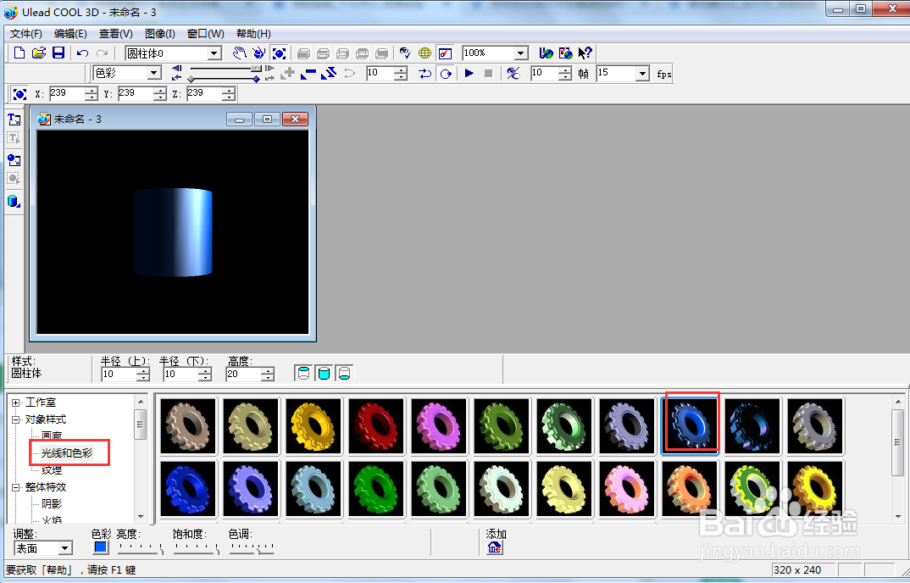Open an existing file
Viewport: 910px width, 583px height.
[38, 53]
